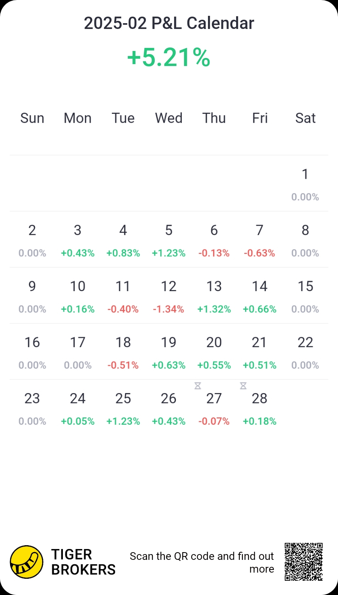The width and height of the screenshot is (338, 595).
Task: Select February 5 with +1.23% gain
Action: click(x=169, y=240)
